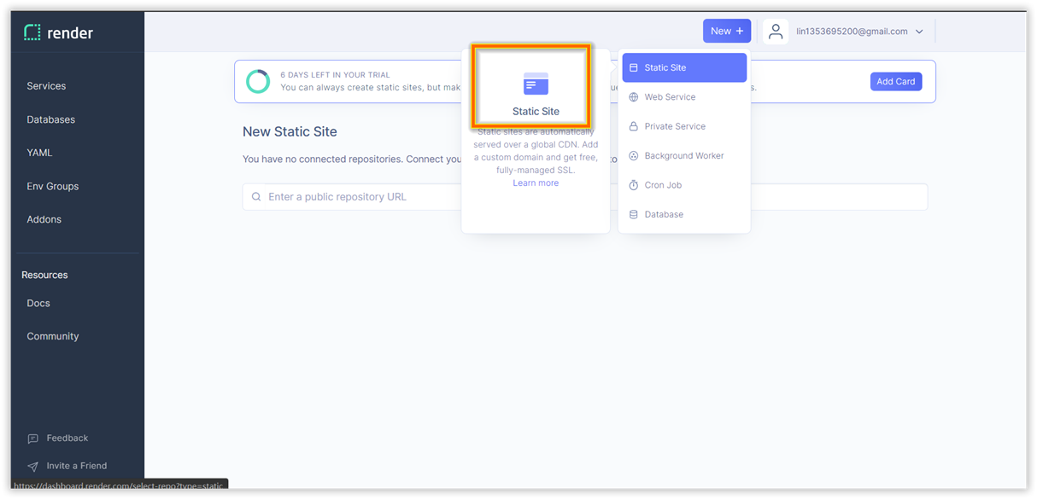This screenshot has height=499, width=1037.
Task: Click the Database cylinder icon
Action: click(634, 214)
